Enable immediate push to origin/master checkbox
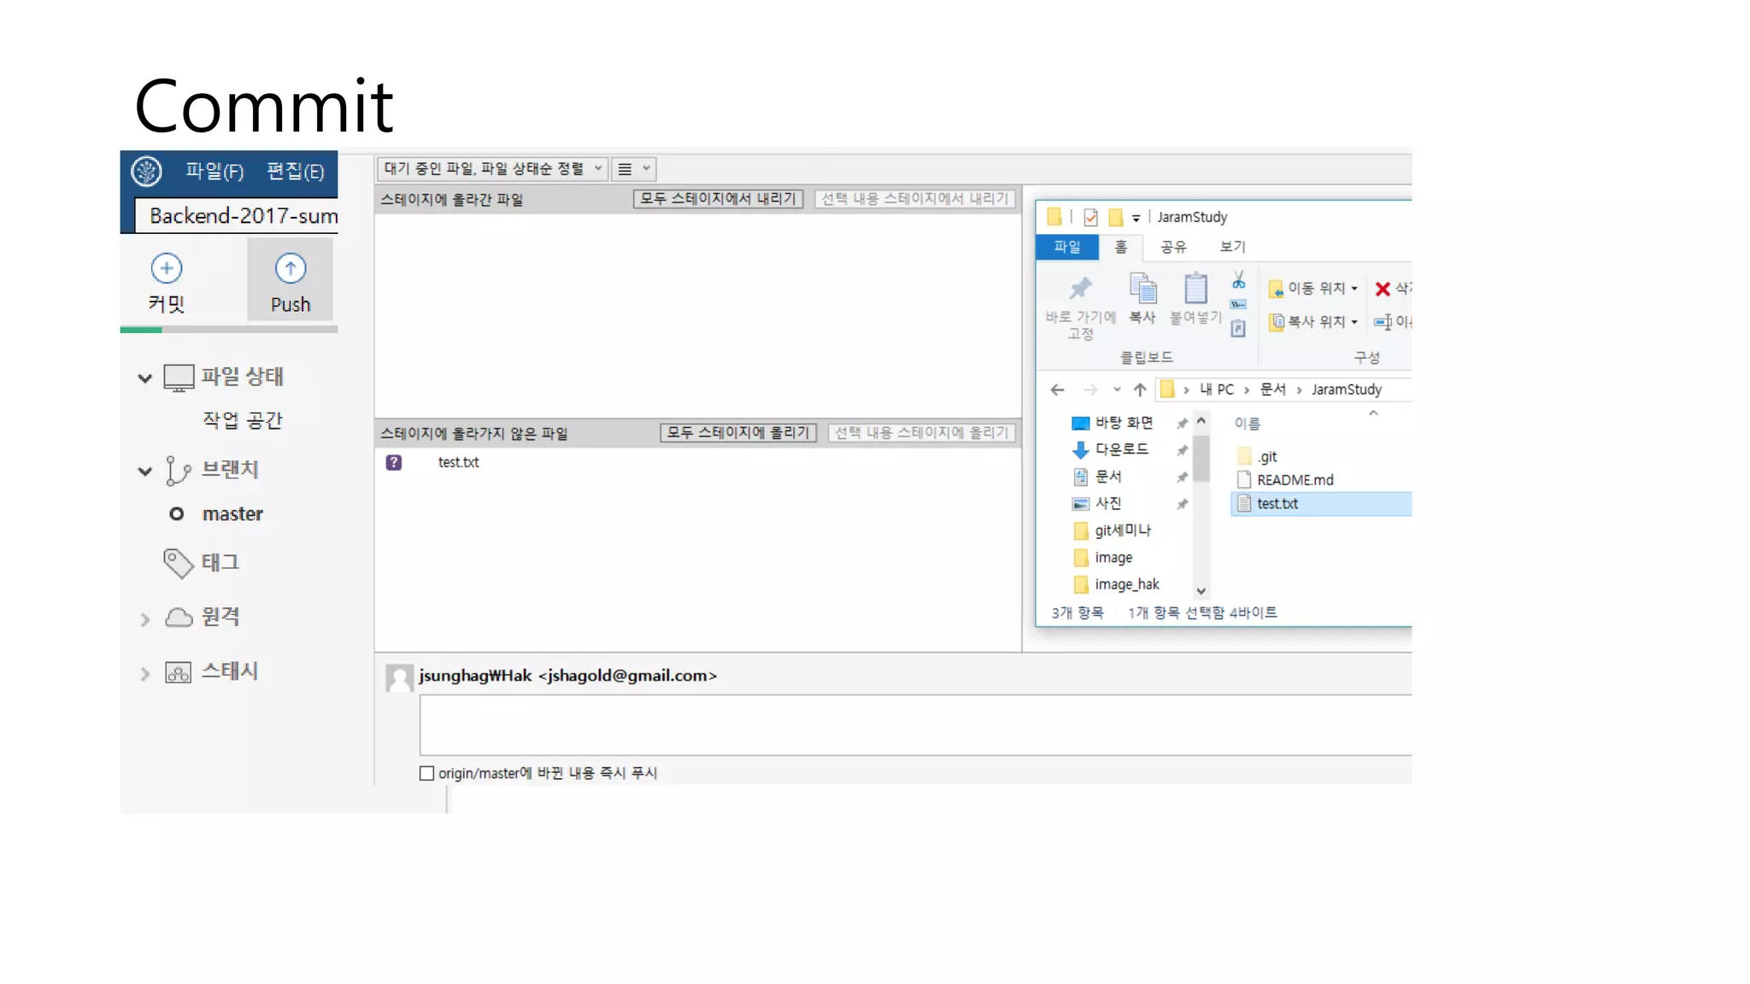Viewport: 1750px width, 984px height. (x=427, y=773)
